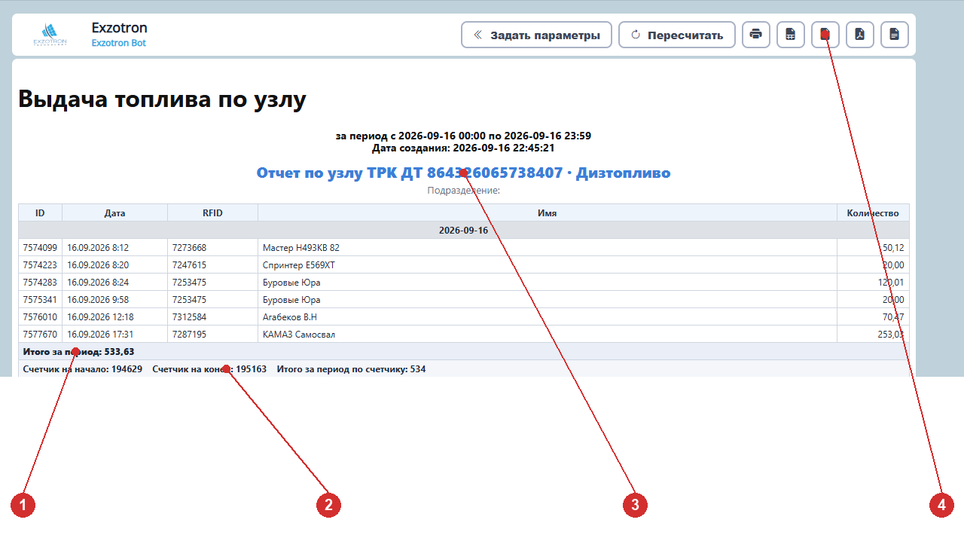
Task: Click the Exzotron logo
Action: [50, 35]
